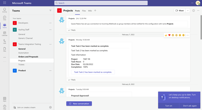The height and width of the screenshot is (110, 202).
Task: Open Chat in the sidebar
Action: pyautogui.click(x=5, y=18)
